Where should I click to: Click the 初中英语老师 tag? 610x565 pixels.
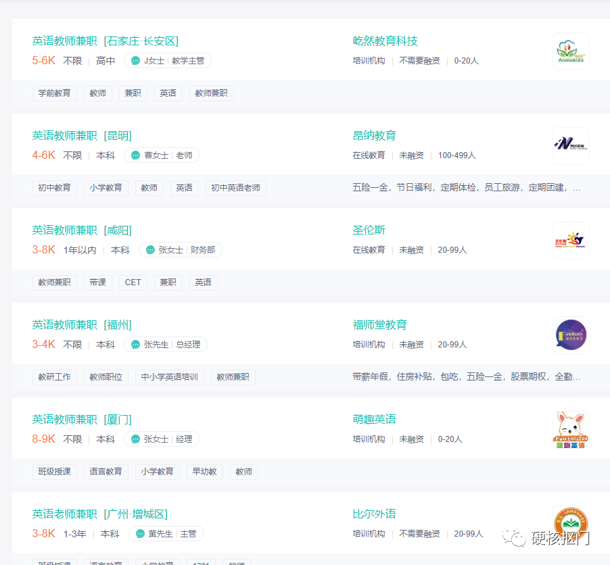[233, 187]
